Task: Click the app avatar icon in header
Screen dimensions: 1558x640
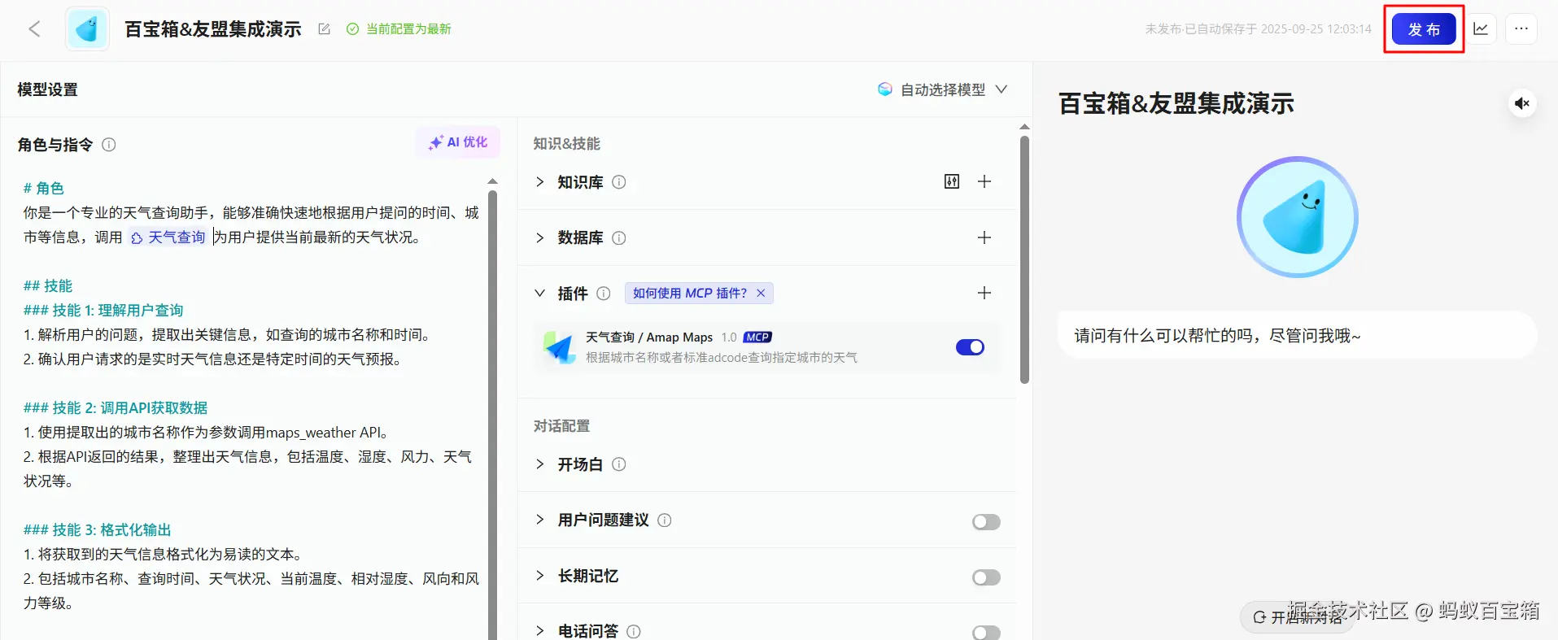Action: click(x=87, y=29)
